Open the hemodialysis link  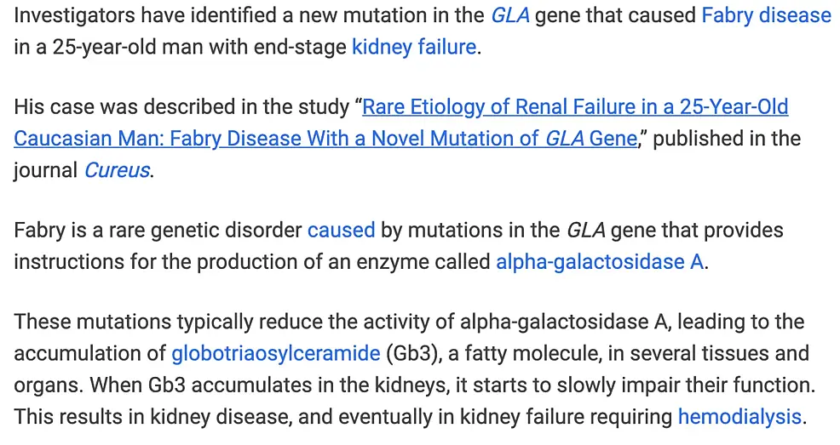739,416
